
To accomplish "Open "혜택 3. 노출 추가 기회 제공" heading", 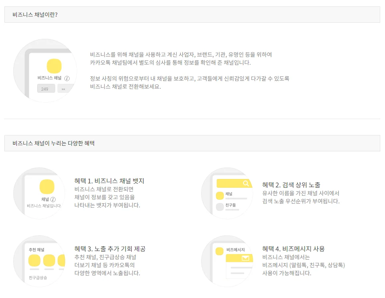I will 110,249.
